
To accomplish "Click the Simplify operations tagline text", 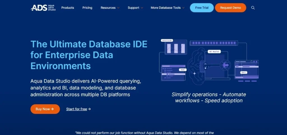I will [209, 98].
